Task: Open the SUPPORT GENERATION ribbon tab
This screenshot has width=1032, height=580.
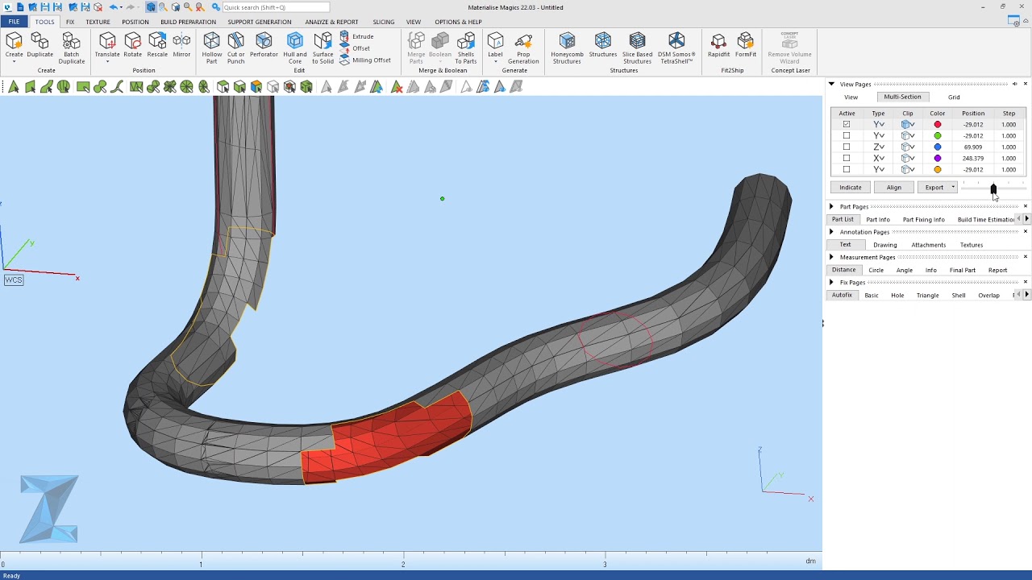Action: coord(260,22)
